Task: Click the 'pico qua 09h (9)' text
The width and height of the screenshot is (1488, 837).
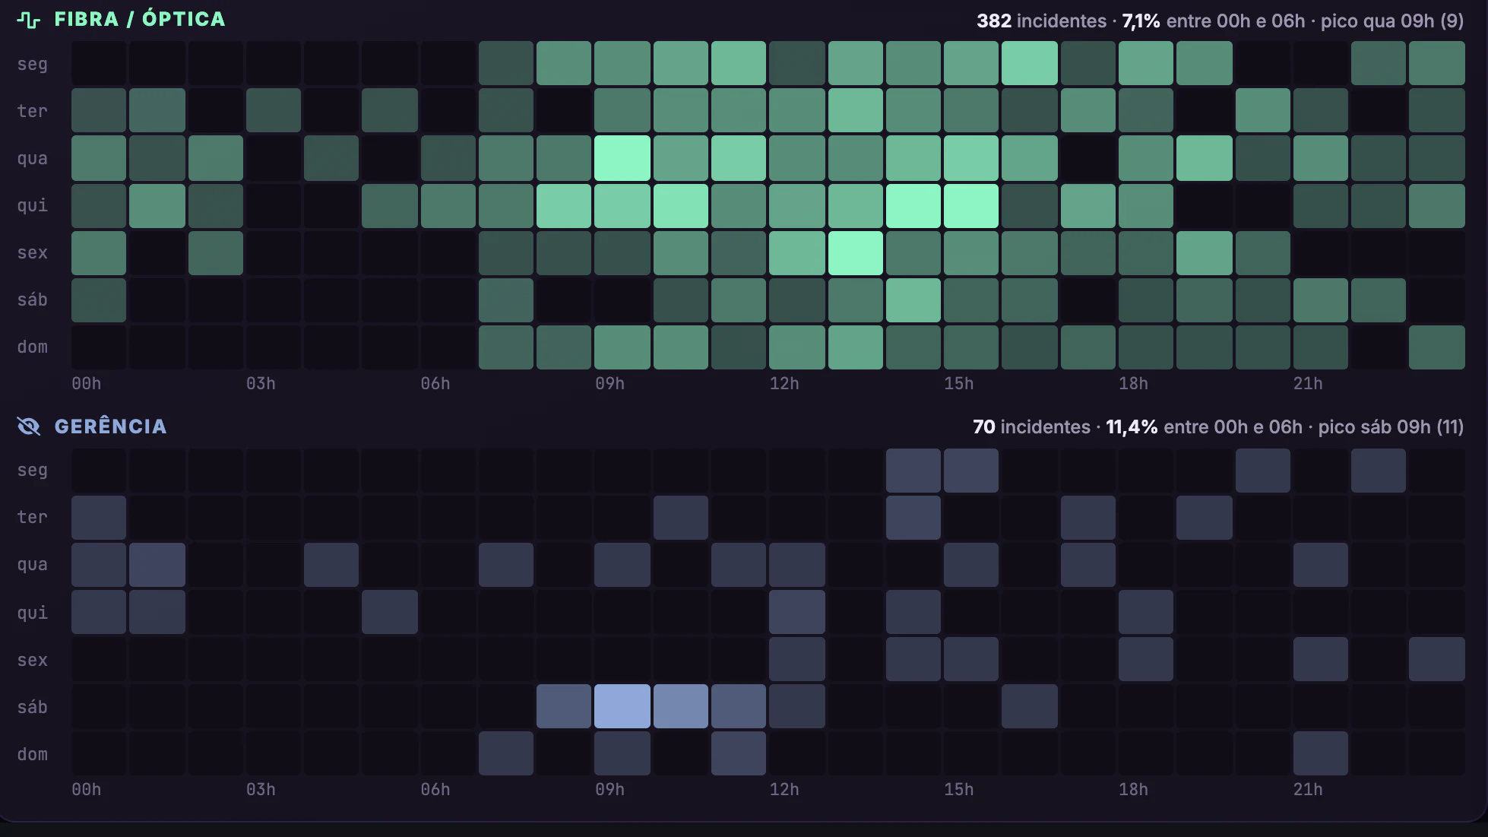Action: (x=1392, y=21)
